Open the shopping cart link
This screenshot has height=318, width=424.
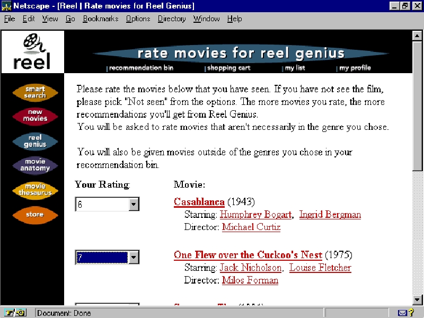[228, 68]
